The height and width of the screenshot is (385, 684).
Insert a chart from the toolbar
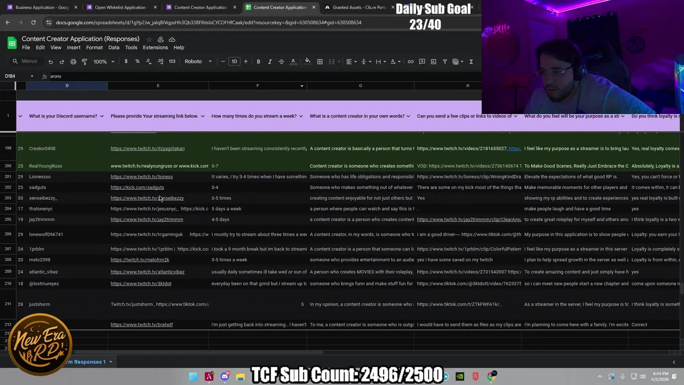(433, 61)
